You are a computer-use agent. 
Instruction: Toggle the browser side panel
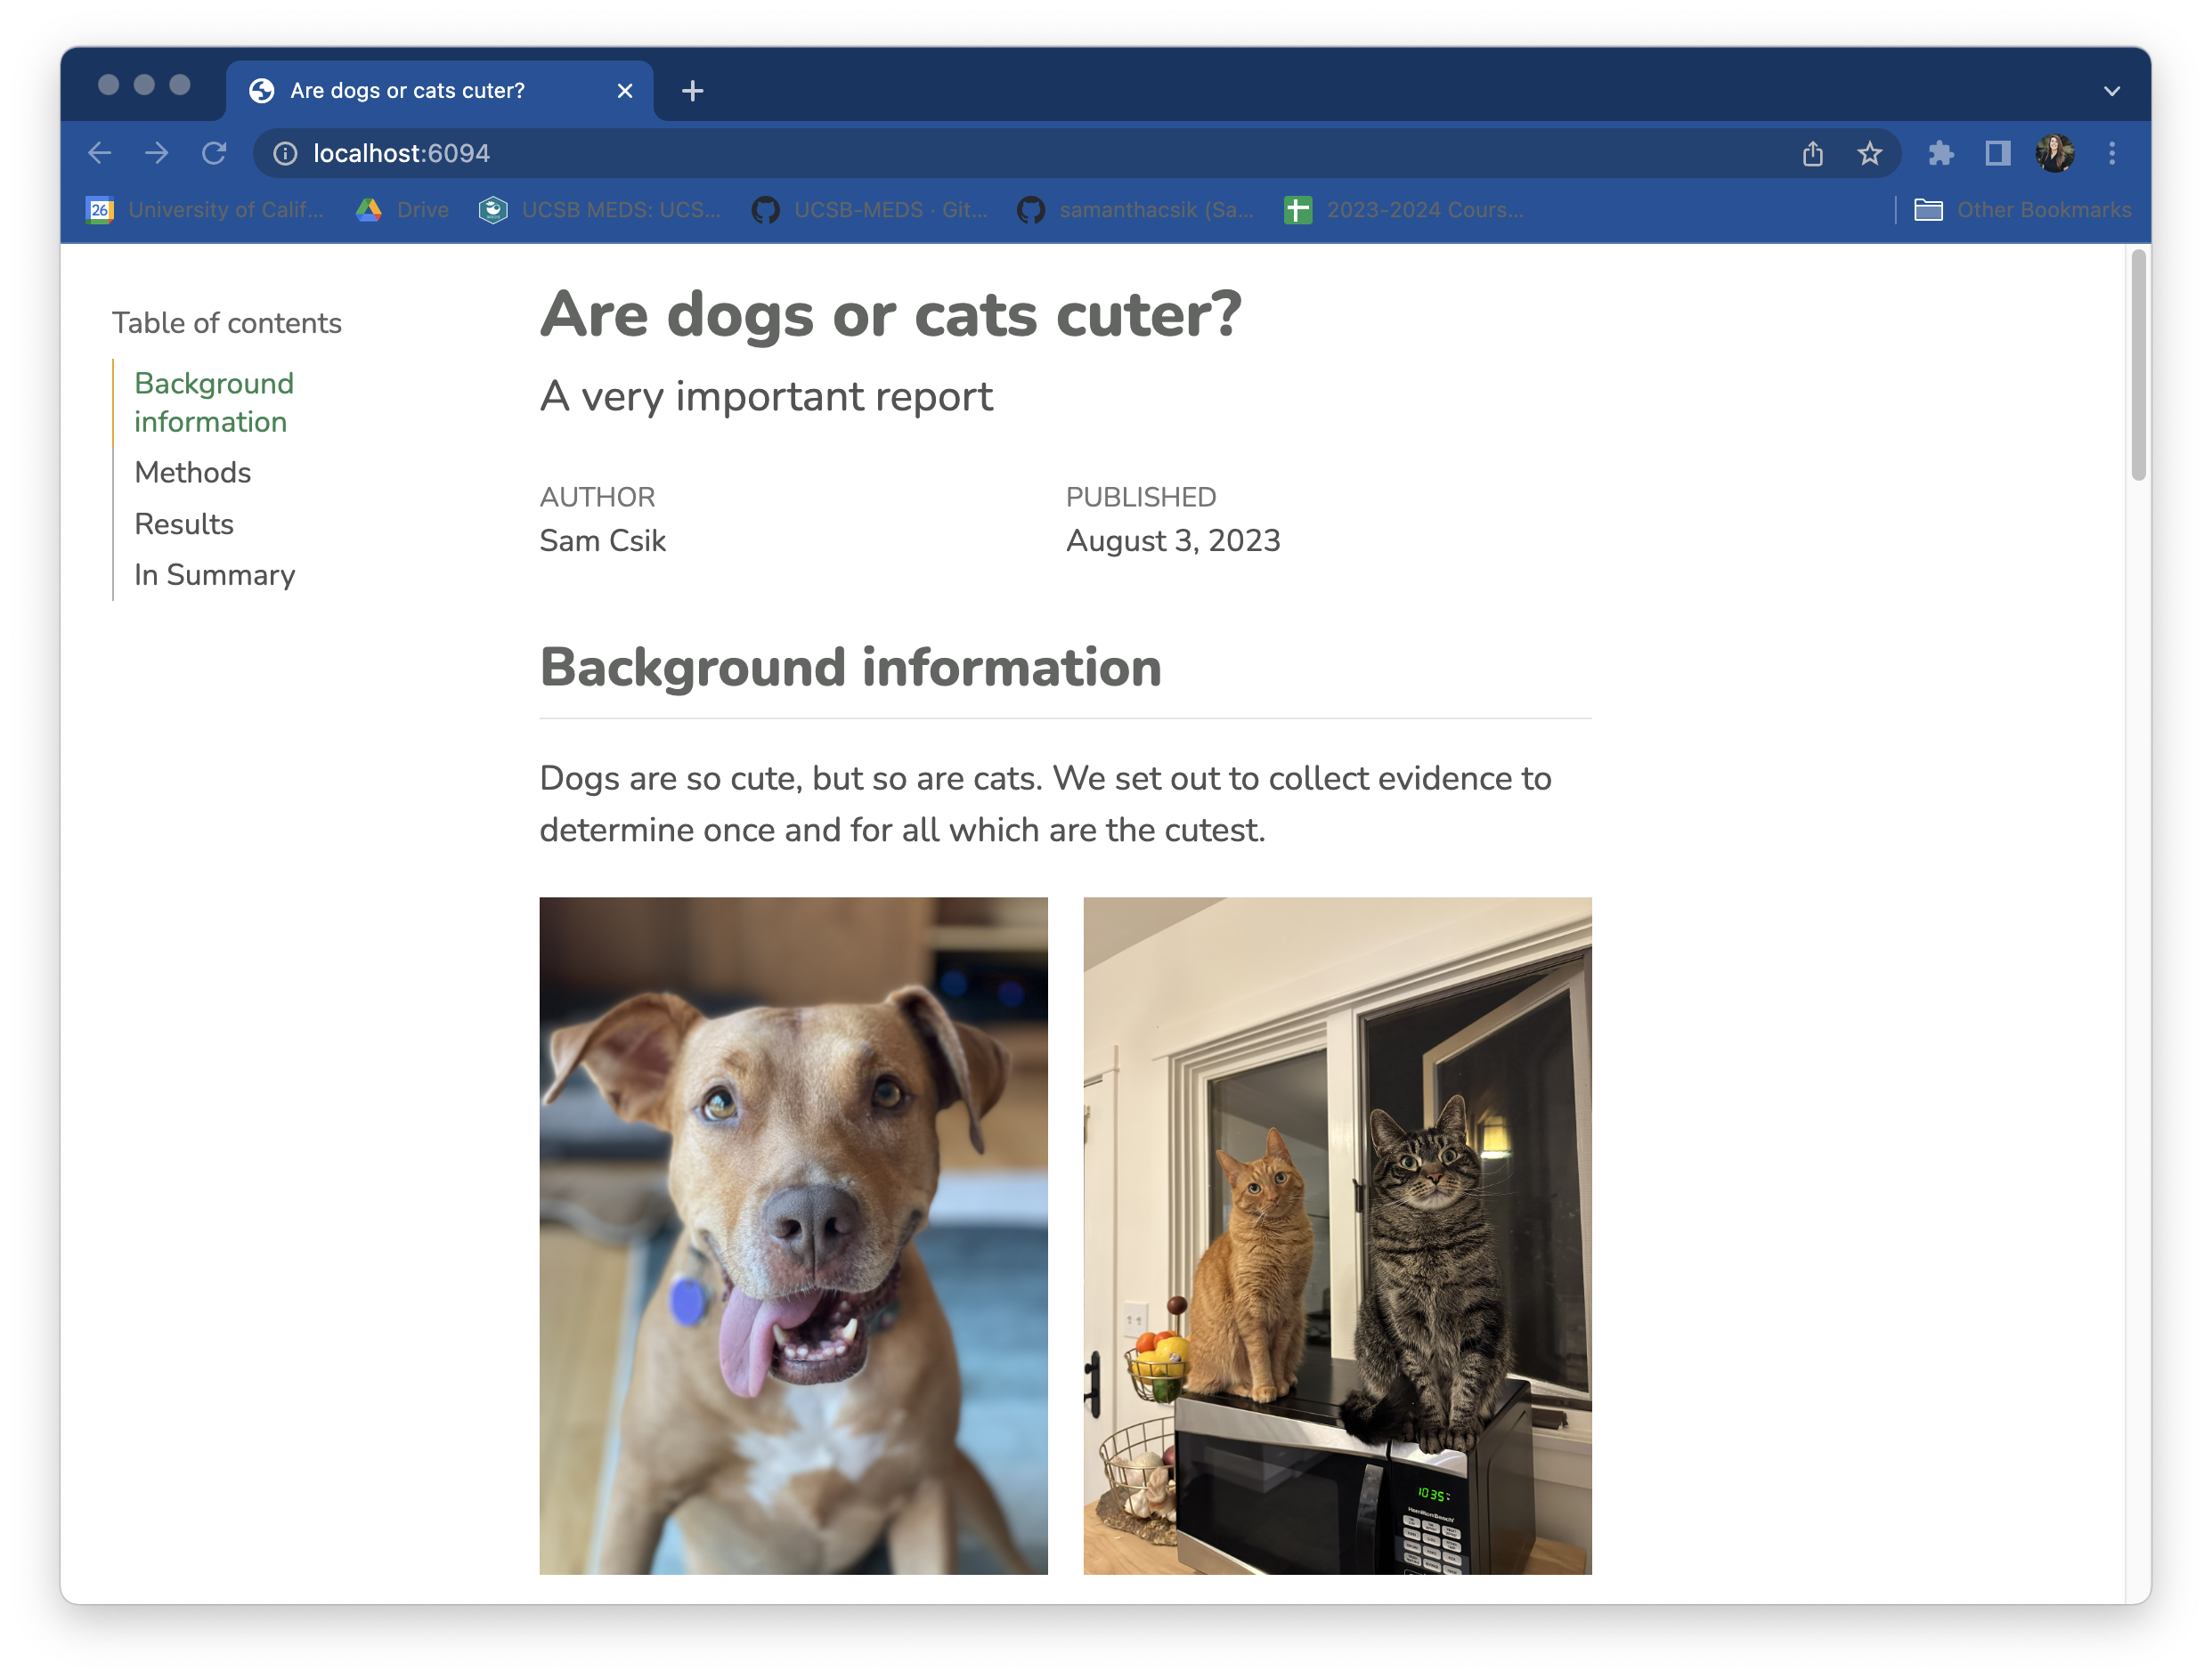(x=1997, y=153)
